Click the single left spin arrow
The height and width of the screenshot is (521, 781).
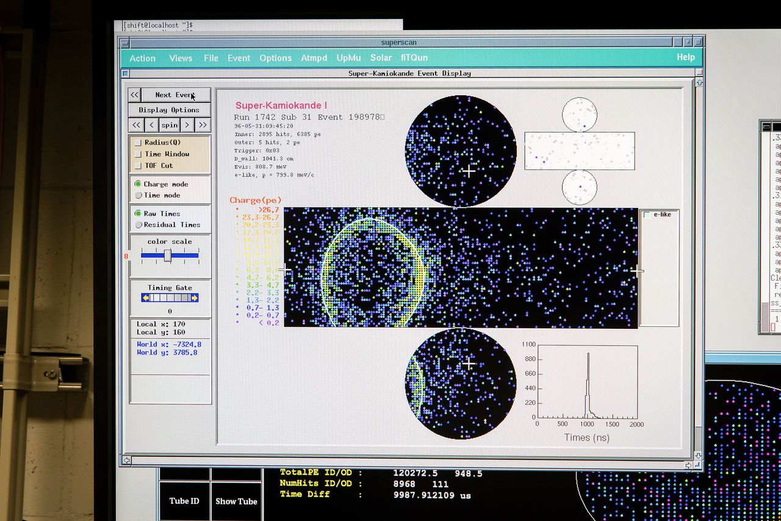click(x=152, y=125)
